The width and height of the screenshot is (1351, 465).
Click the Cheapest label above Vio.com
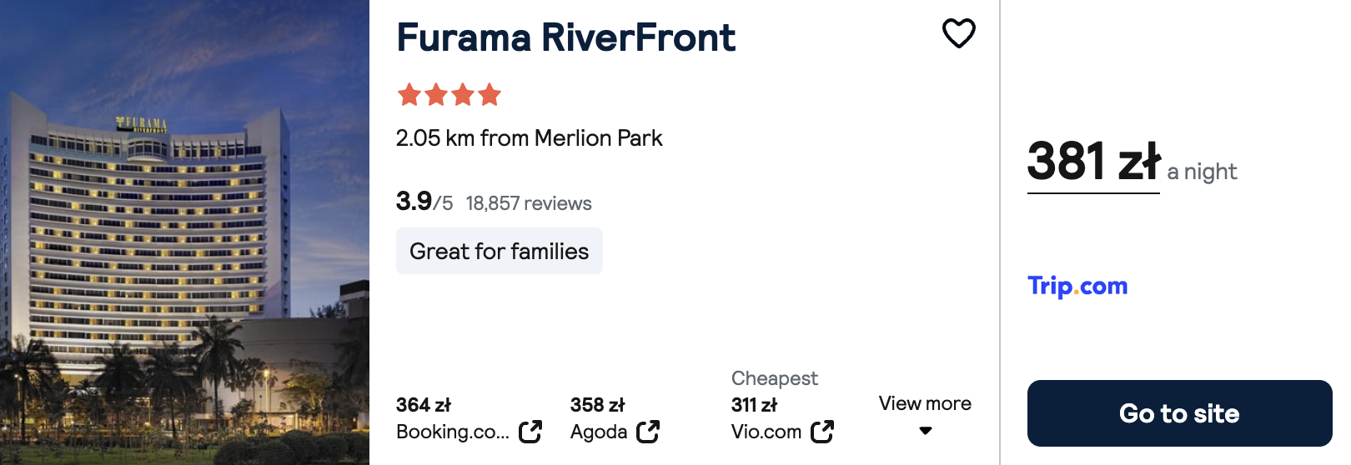775,378
